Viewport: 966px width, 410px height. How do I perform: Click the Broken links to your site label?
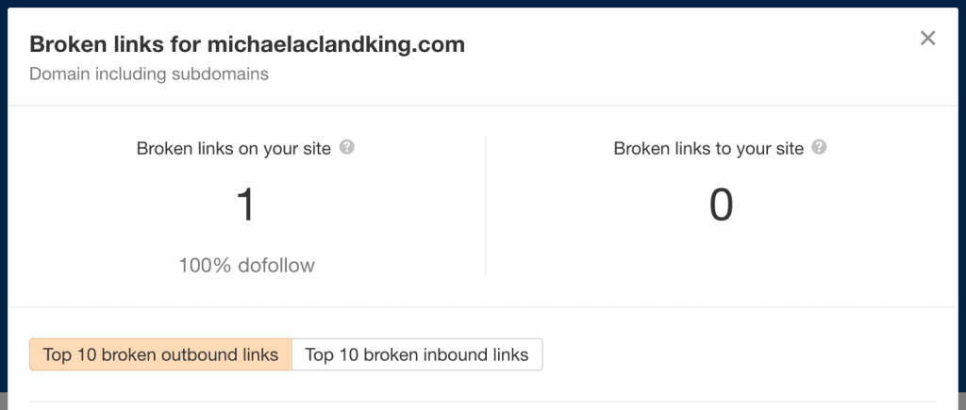coord(708,148)
